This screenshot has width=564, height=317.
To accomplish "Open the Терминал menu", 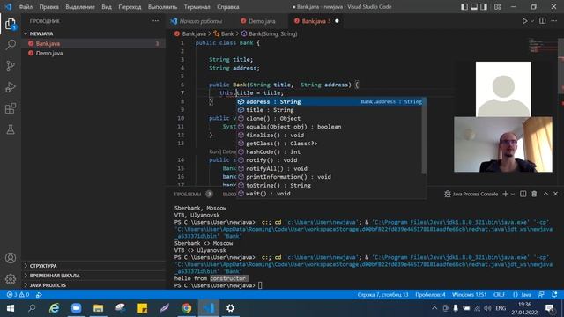I will (197, 6).
